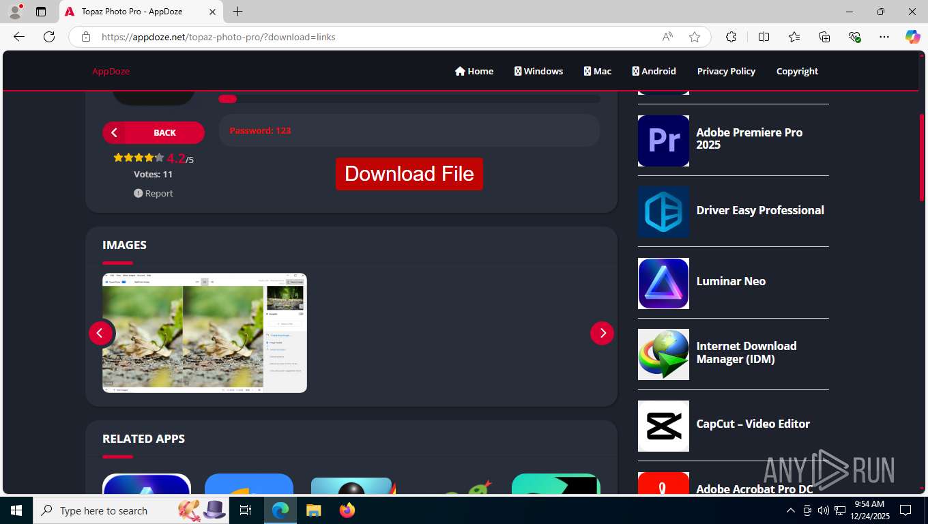Open Internet Download Manager (IDM) link
The height and width of the screenshot is (524, 928).
click(746, 352)
